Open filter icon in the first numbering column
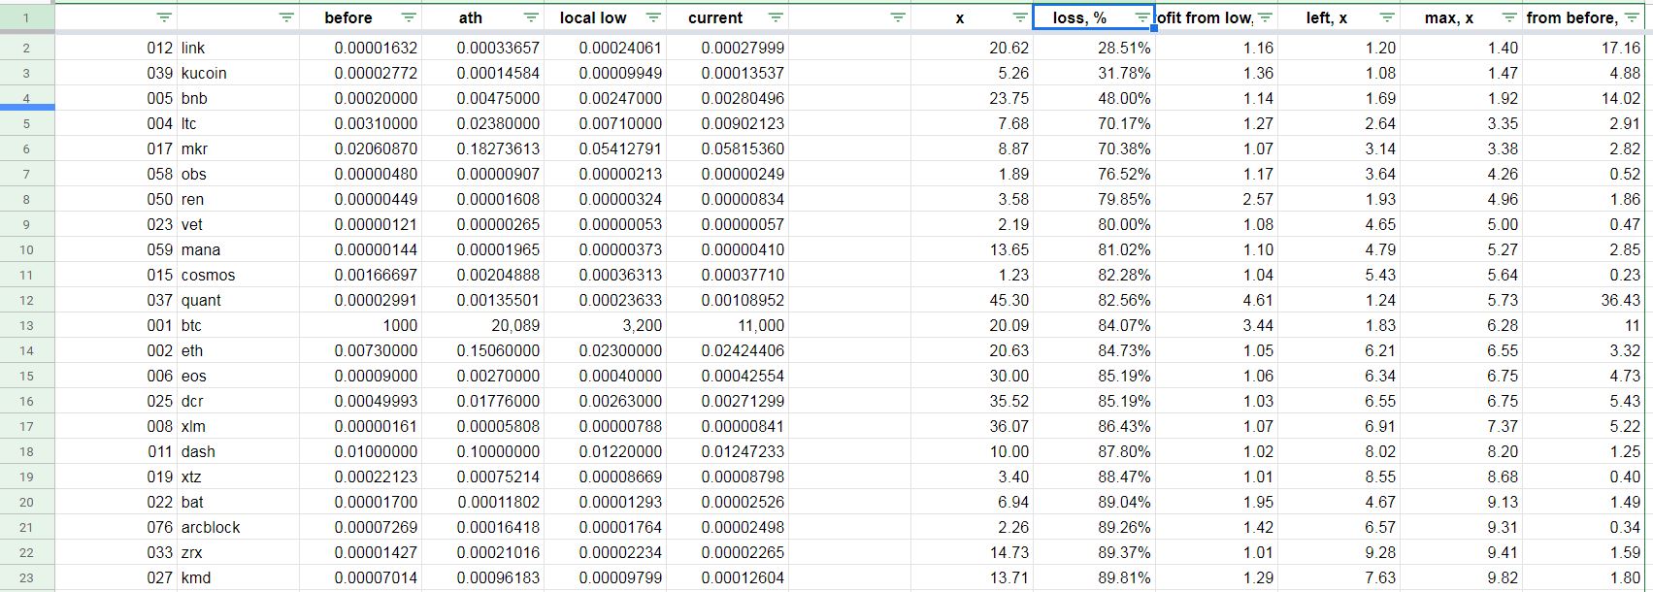Viewport: 1653px width, 592px height. tap(164, 17)
